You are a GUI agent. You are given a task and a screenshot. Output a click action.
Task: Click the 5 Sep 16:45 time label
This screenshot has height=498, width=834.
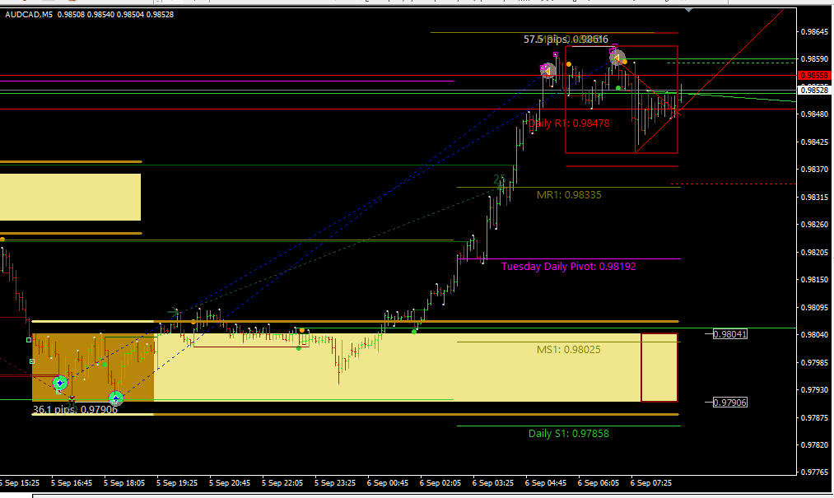tap(72, 483)
